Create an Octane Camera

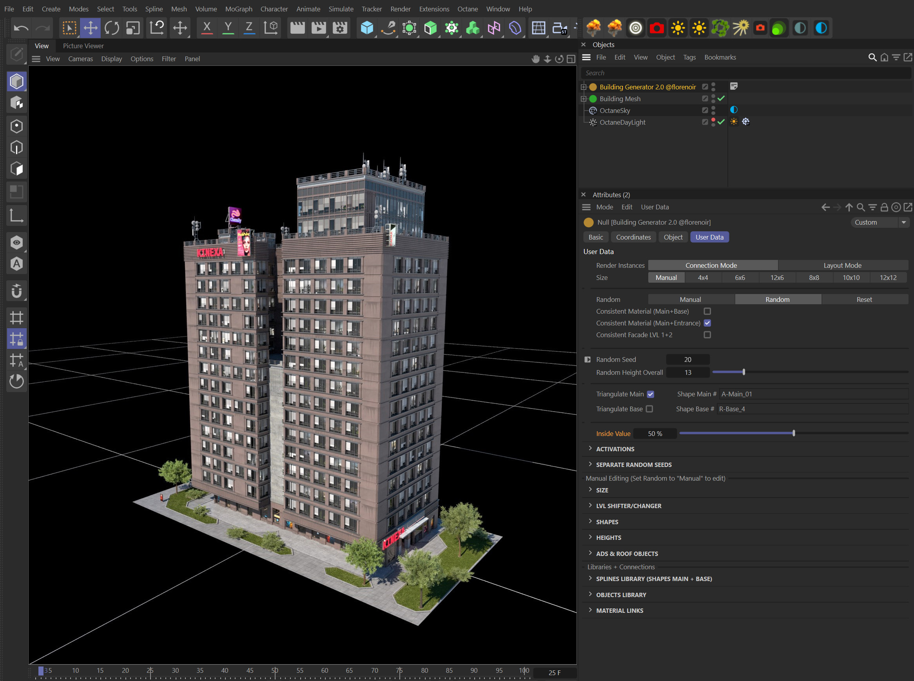point(657,27)
